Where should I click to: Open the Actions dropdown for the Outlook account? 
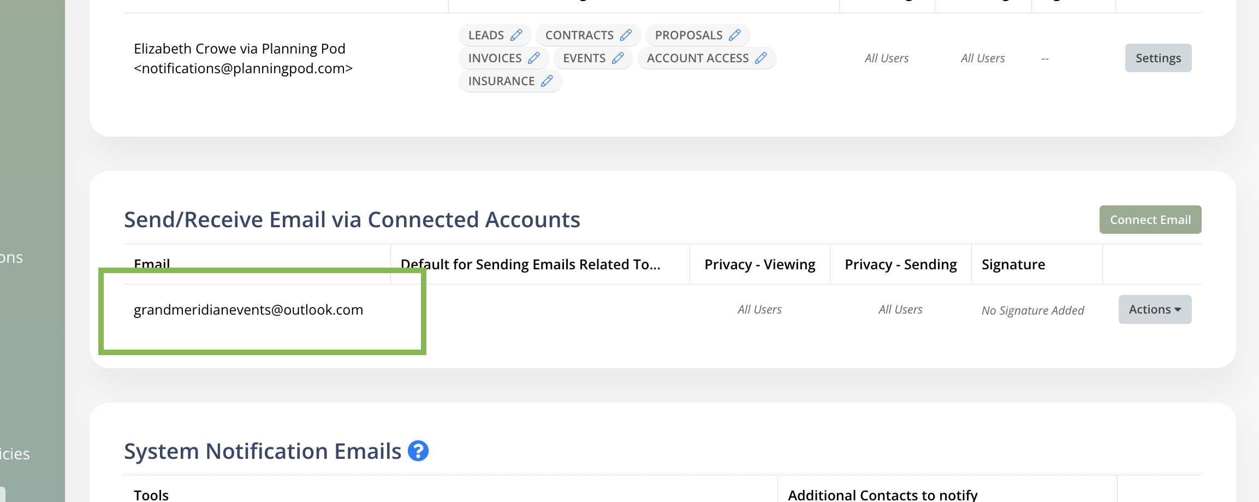click(x=1155, y=310)
